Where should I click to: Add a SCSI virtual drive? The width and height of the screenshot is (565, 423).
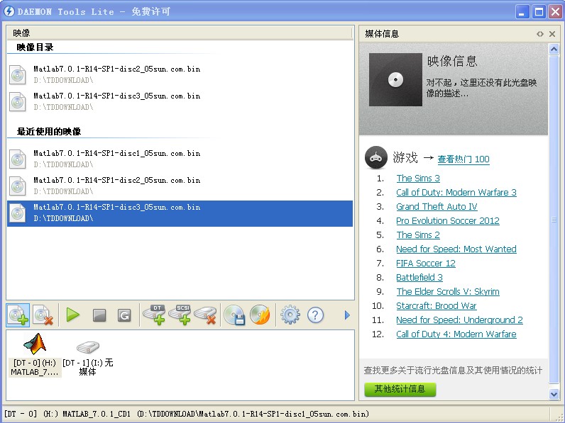[180, 315]
